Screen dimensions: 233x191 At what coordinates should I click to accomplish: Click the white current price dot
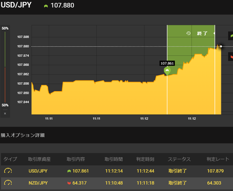click(x=221, y=47)
